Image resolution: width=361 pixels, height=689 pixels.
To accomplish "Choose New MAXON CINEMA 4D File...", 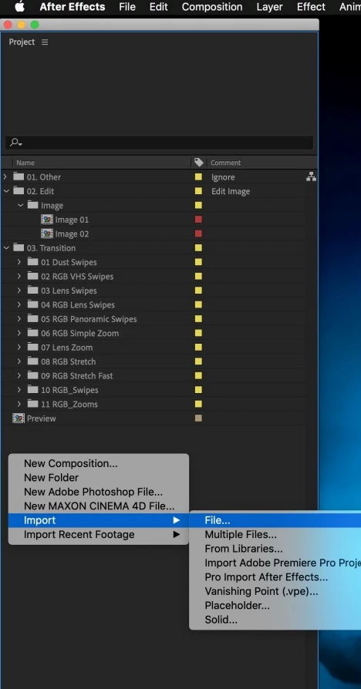I will [x=99, y=506].
